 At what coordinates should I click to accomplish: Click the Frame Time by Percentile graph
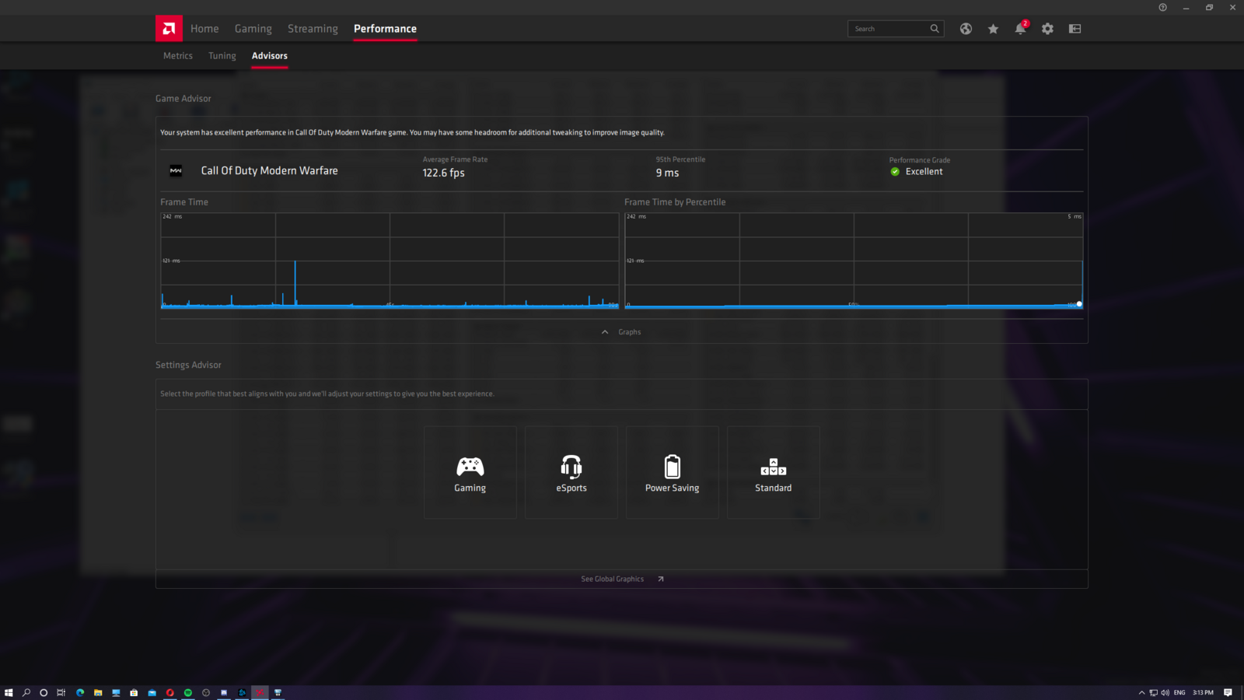tap(854, 261)
